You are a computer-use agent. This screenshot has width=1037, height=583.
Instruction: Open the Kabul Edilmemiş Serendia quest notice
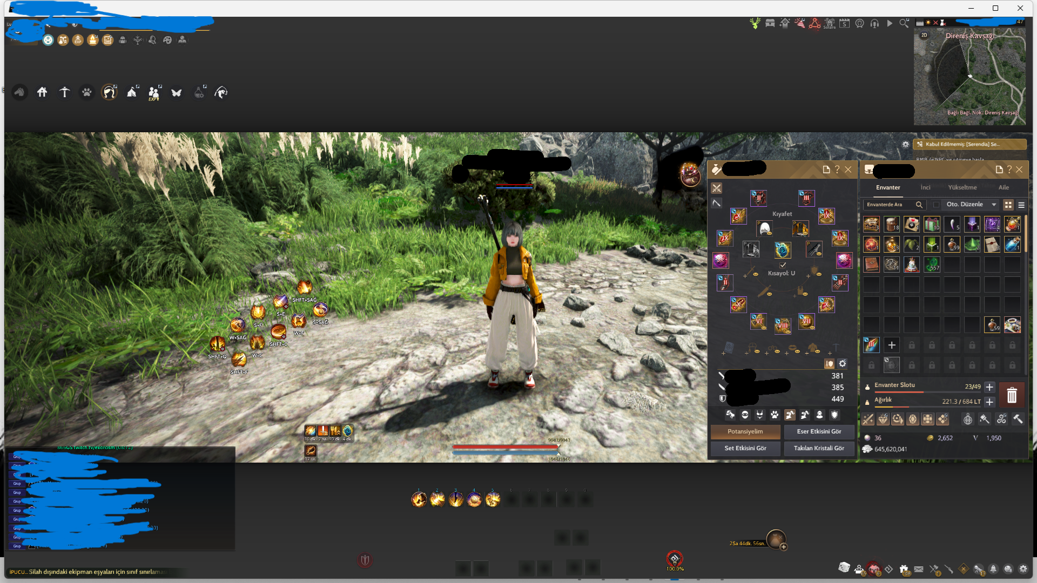pyautogui.click(x=969, y=144)
